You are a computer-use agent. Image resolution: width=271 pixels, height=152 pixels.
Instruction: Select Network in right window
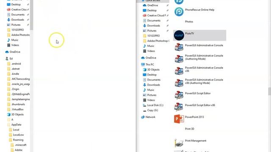[x=150, y=117]
